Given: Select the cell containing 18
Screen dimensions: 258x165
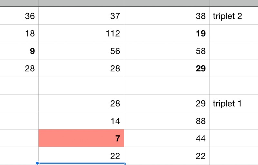Looking at the screenshot, I should pos(19,33).
